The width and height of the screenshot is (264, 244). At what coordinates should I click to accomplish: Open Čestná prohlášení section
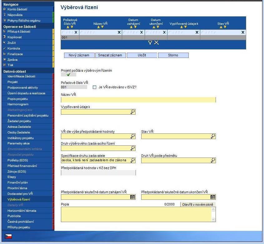click(x=21, y=221)
